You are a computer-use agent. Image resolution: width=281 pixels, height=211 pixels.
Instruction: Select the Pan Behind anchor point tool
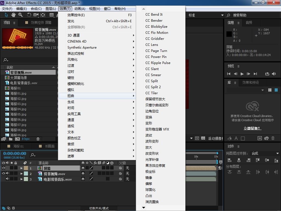click(43, 15)
